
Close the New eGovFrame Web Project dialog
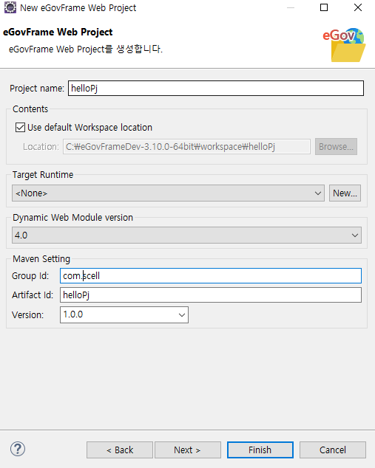pyautogui.click(x=358, y=7)
